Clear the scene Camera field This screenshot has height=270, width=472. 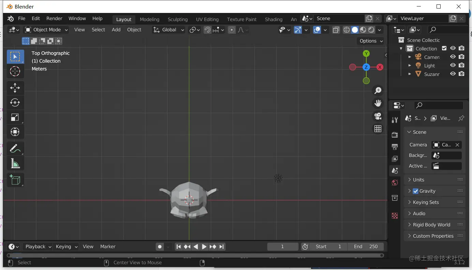coord(457,145)
